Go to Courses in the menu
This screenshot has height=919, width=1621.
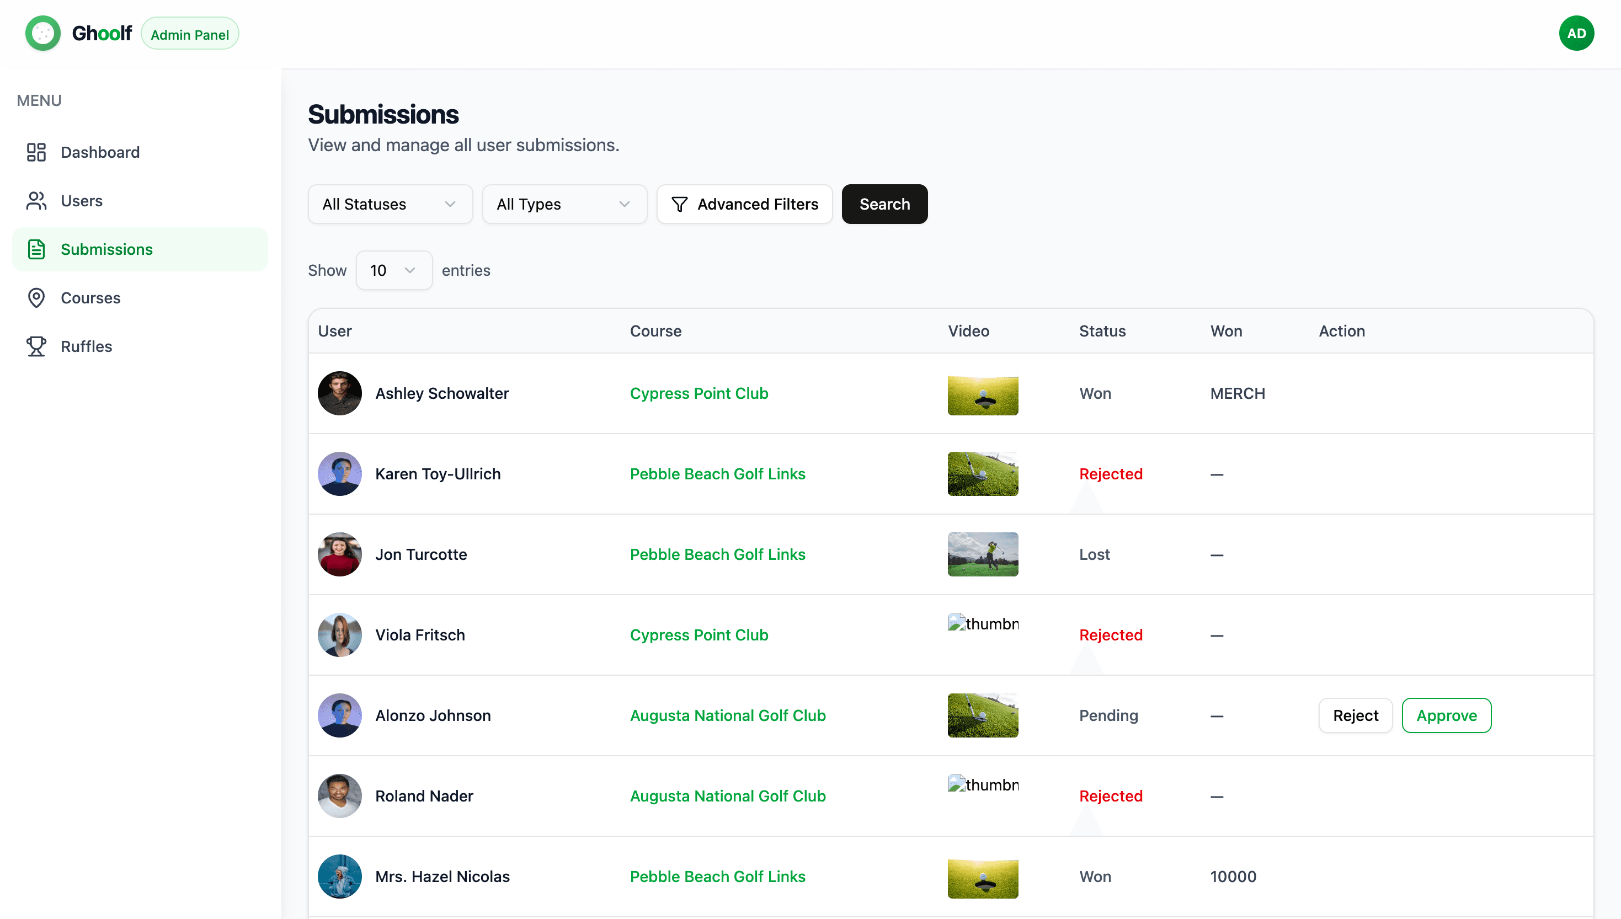click(140, 298)
